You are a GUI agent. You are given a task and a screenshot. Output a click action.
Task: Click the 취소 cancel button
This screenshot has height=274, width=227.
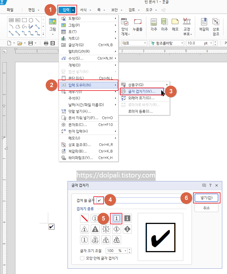[x=206, y=208]
